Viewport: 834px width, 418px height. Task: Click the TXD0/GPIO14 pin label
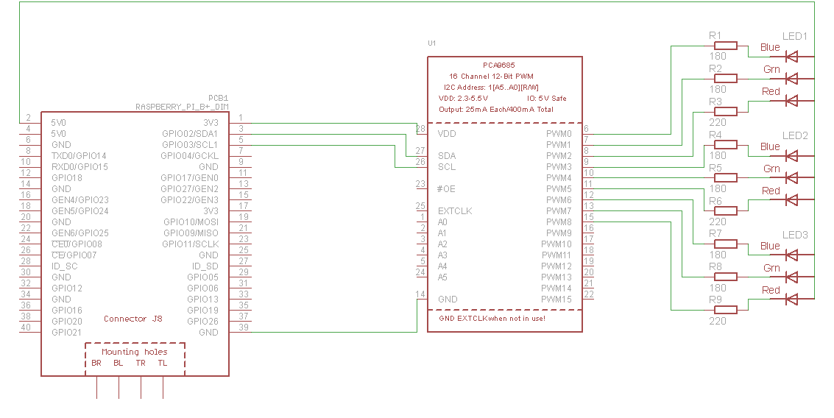pos(79,156)
